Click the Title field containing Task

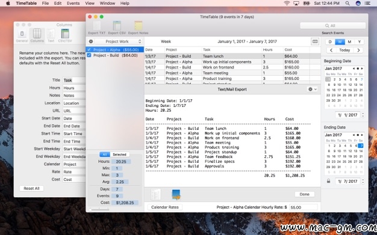[74, 80]
